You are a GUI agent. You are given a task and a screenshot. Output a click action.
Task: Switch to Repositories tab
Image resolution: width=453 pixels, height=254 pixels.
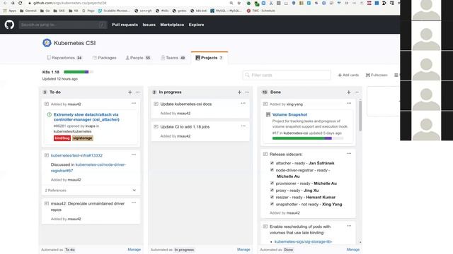(x=64, y=58)
